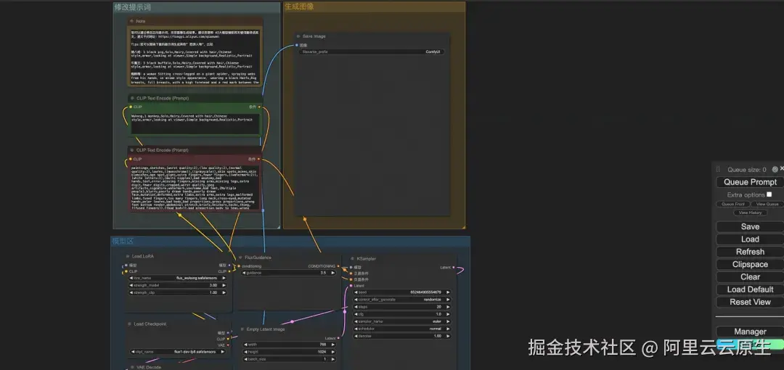Viewport: 784px width, 370px height.
Task: Enable the Extra options checkbox
Action: (769, 194)
